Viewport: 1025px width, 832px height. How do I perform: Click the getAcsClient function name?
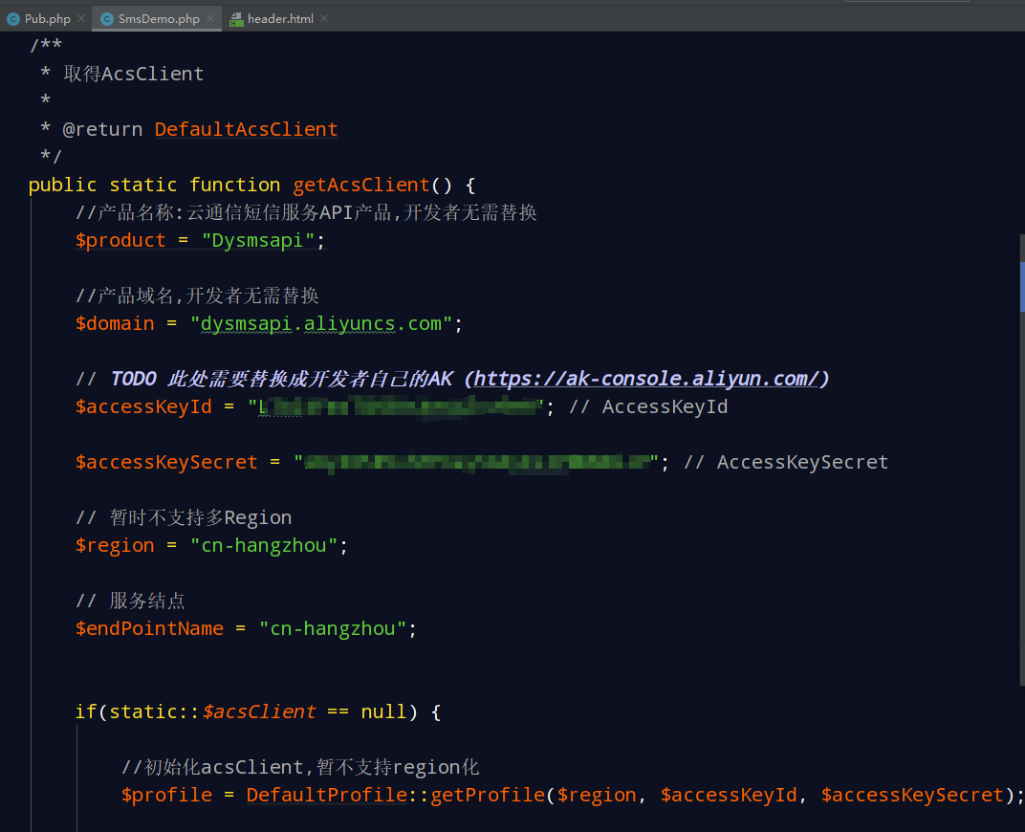click(x=361, y=185)
